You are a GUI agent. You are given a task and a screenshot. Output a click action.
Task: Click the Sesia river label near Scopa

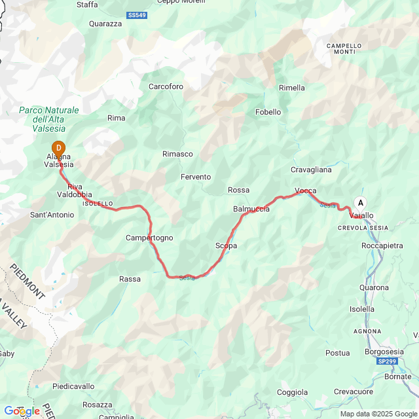[187, 278]
